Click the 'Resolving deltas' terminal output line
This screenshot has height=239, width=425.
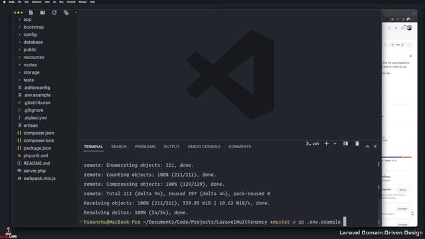pyautogui.click(x=135, y=212)
